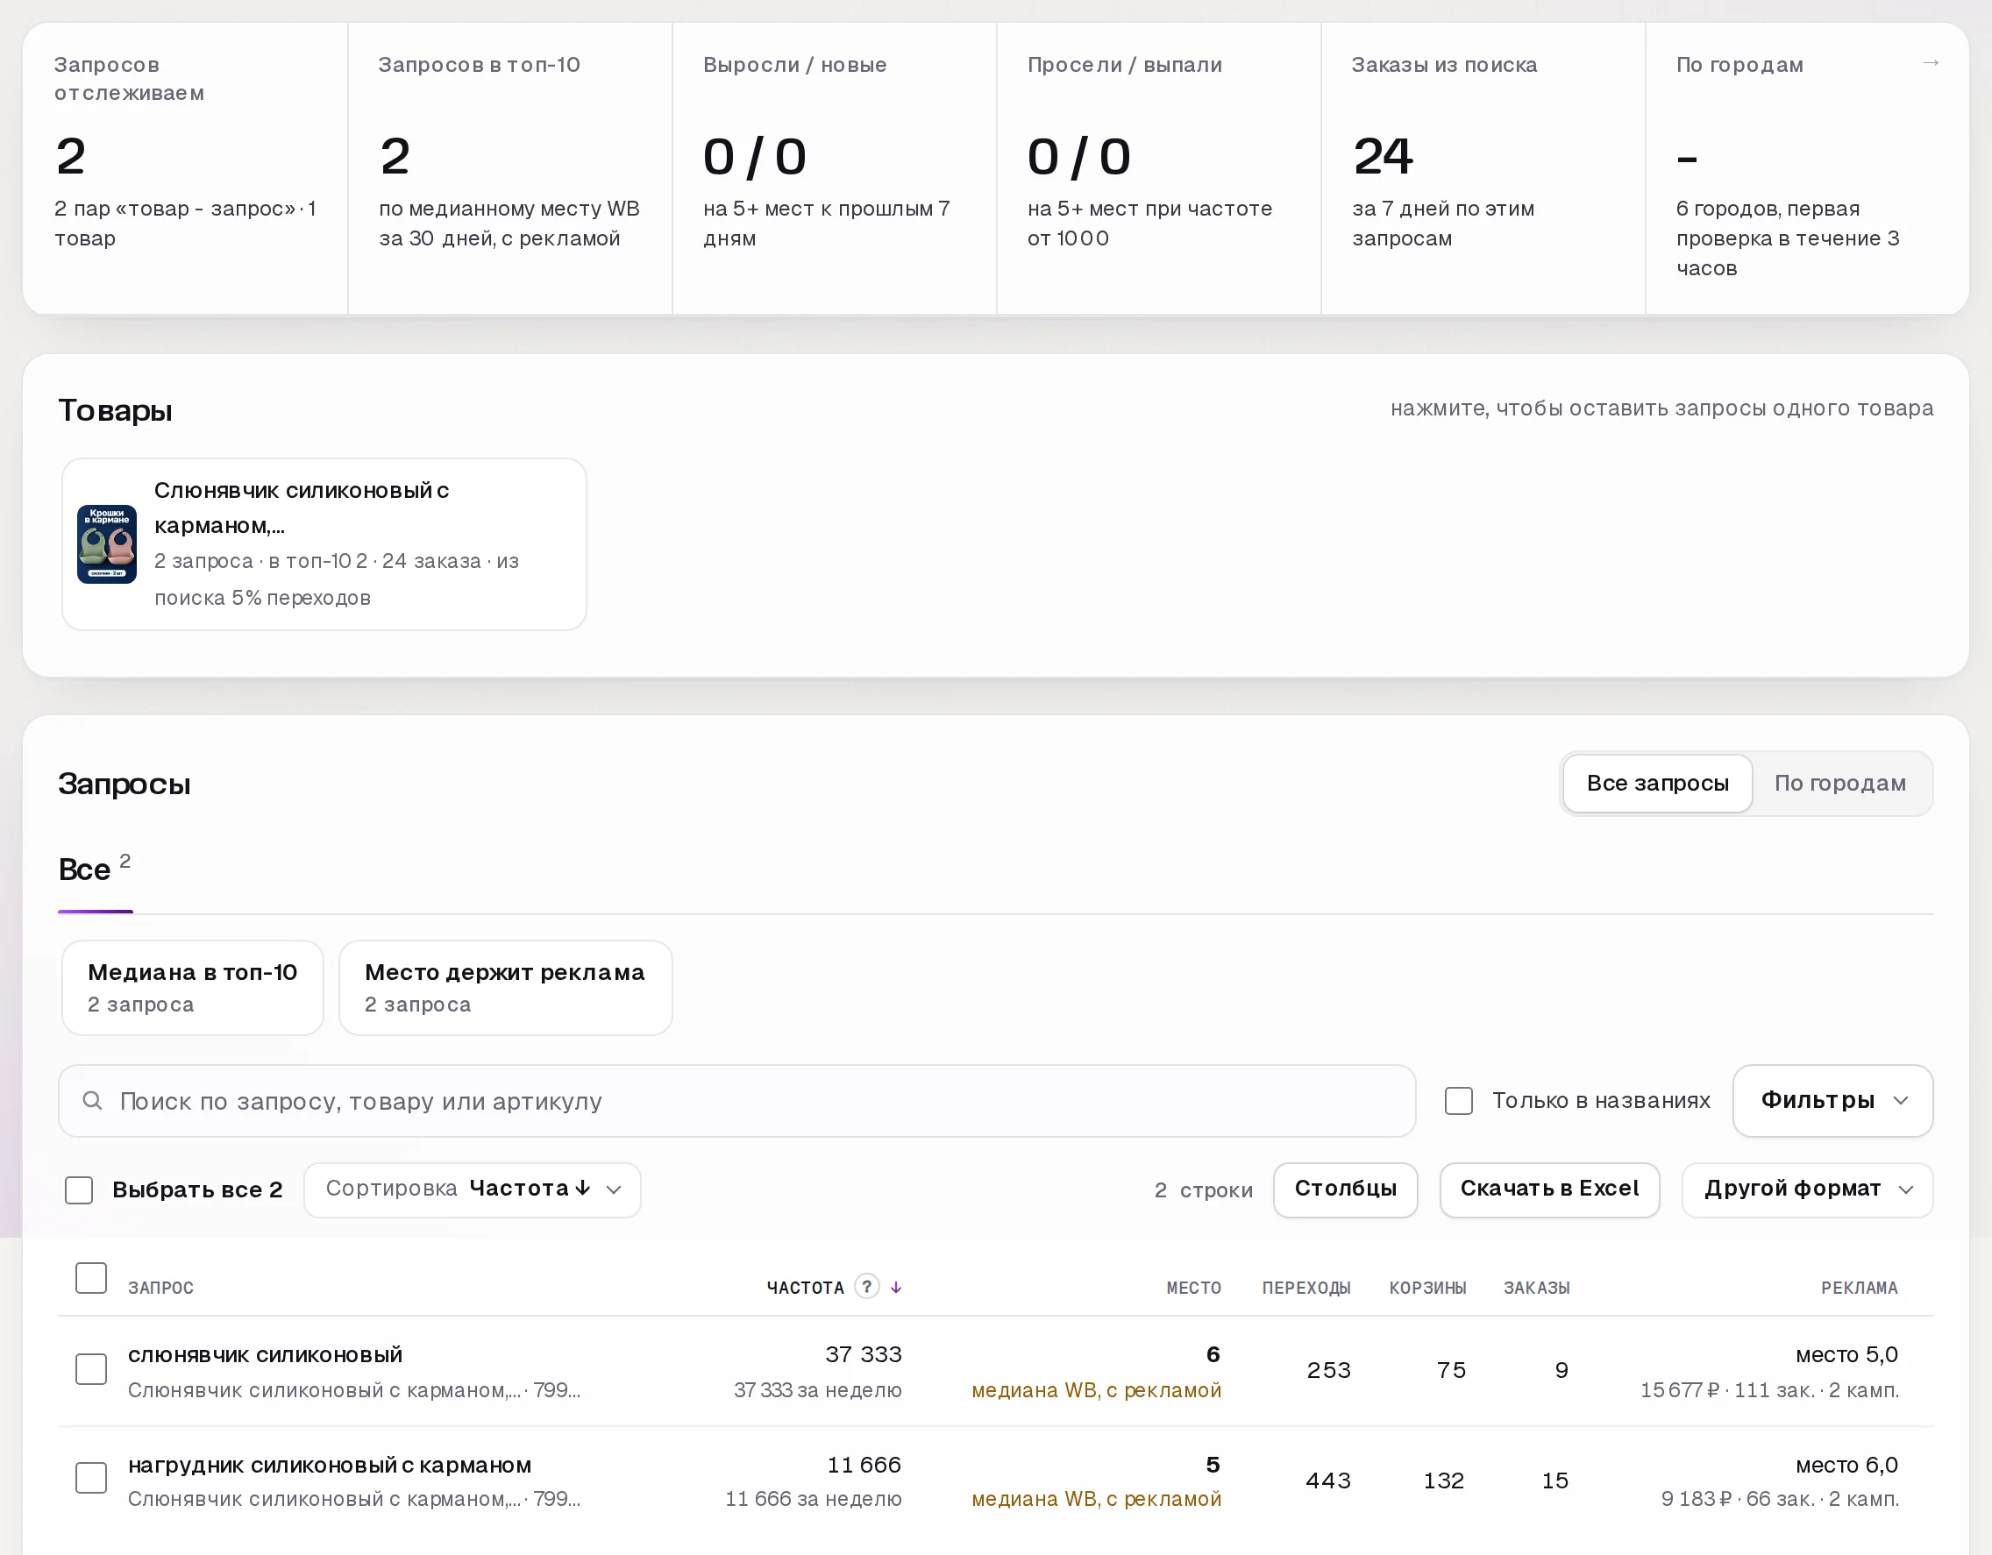Click the frequency value '37 333'
Image resolution: width=1992 pixels, height=1555 pixels.
click(x=863, y=1354)
